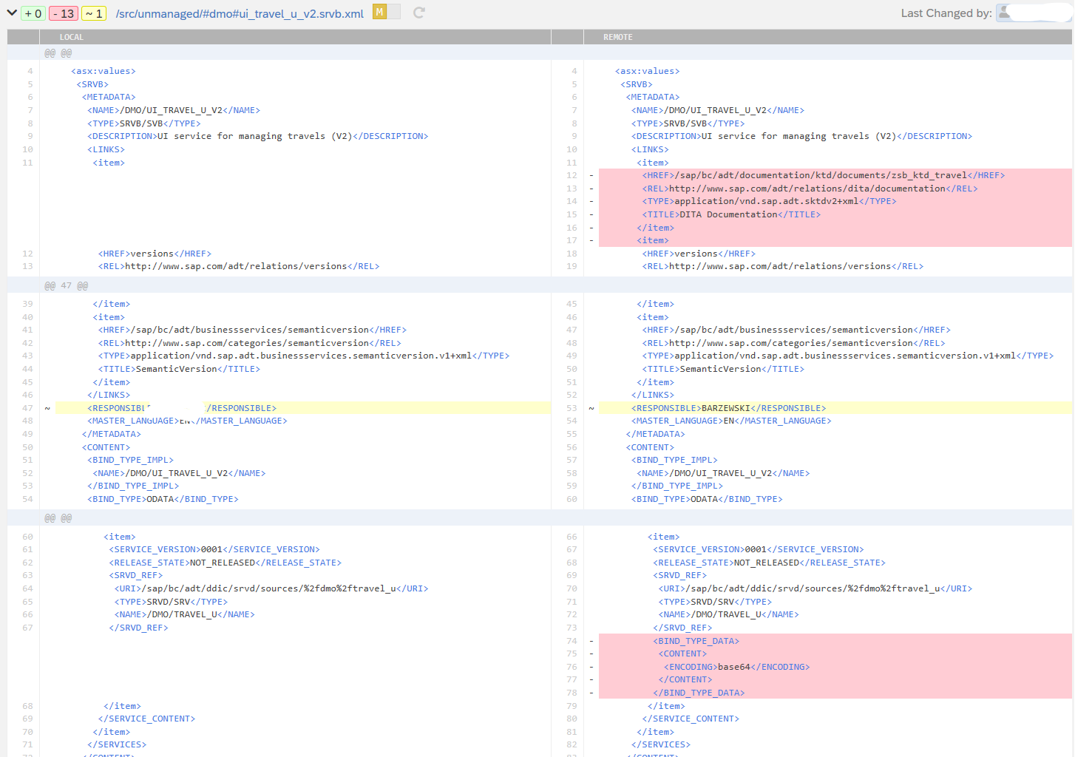Click the refresh icon to reload the diff
This screenshot has height=757, width=1075.
point(418,13)
